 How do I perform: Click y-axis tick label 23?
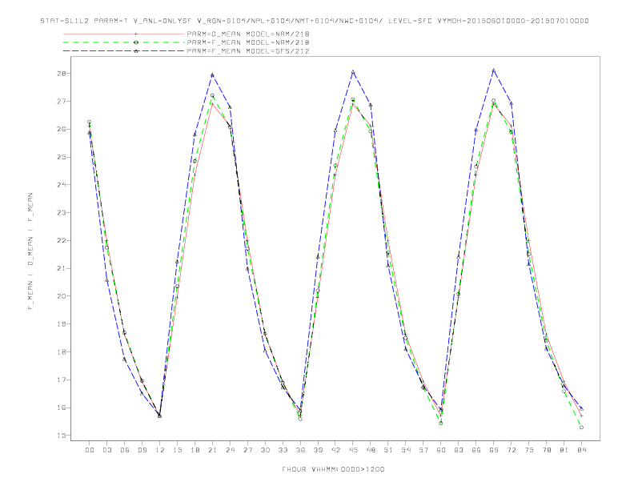[x=63, y=213]
